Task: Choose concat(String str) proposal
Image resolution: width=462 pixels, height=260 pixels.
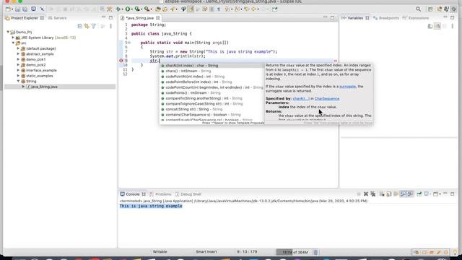Action: click(x=212, y=109)
